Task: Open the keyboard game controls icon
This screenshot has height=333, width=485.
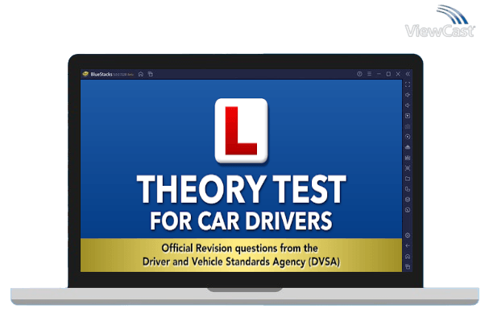Action: click(x=408, y=126)
